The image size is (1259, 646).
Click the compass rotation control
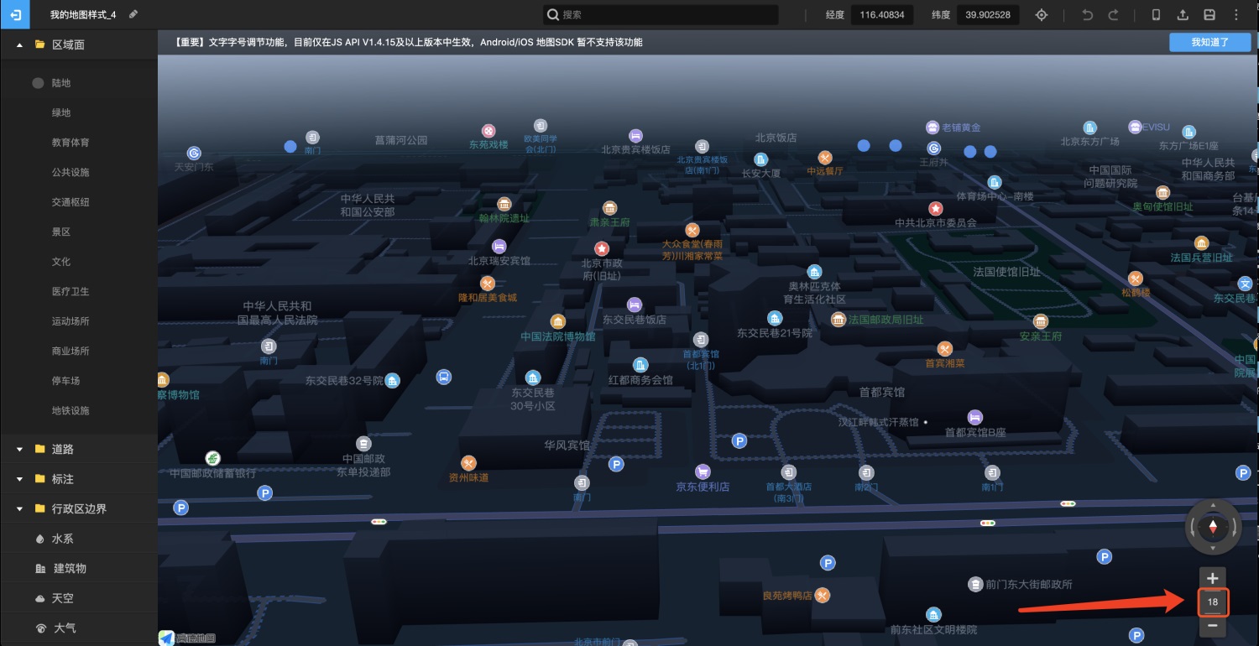(x=1213, y=527)
